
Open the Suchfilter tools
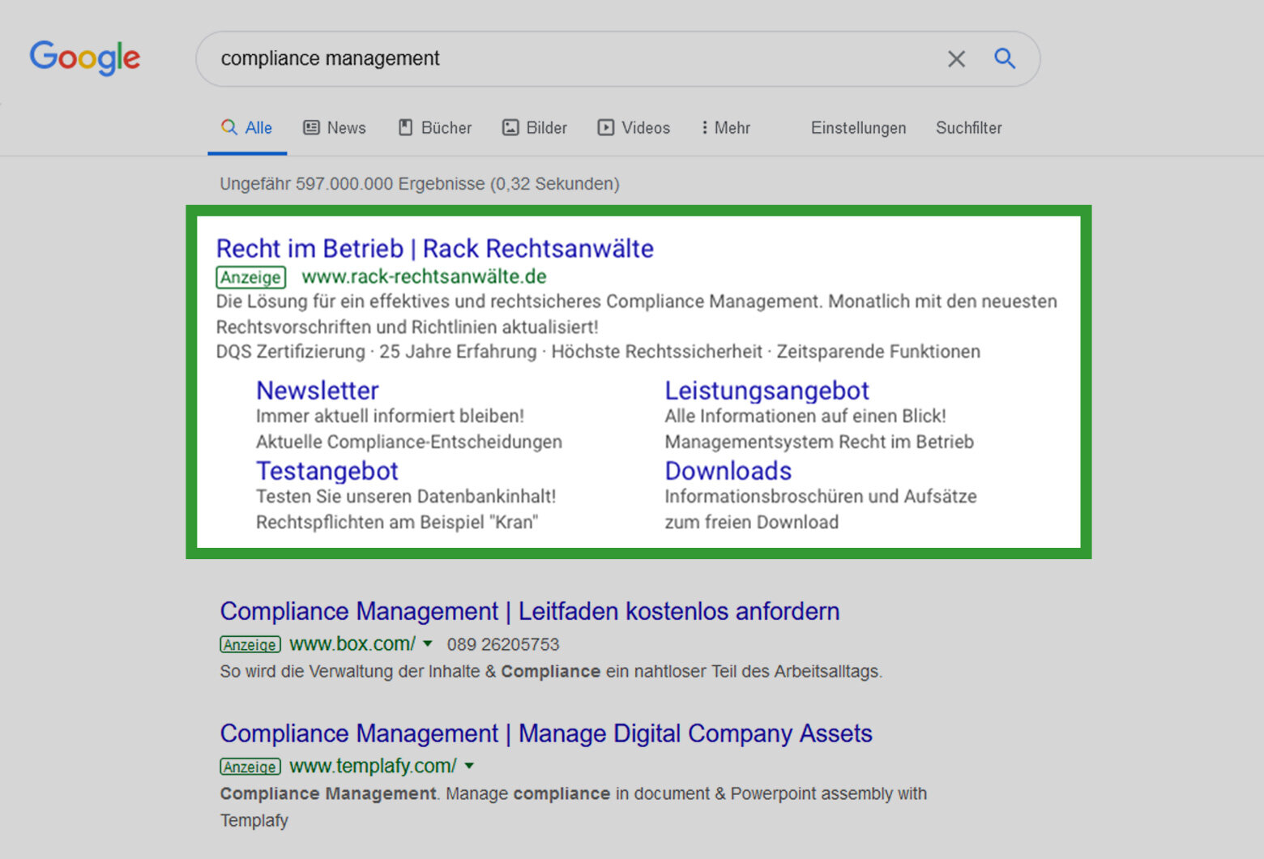(x=968, y=128)
